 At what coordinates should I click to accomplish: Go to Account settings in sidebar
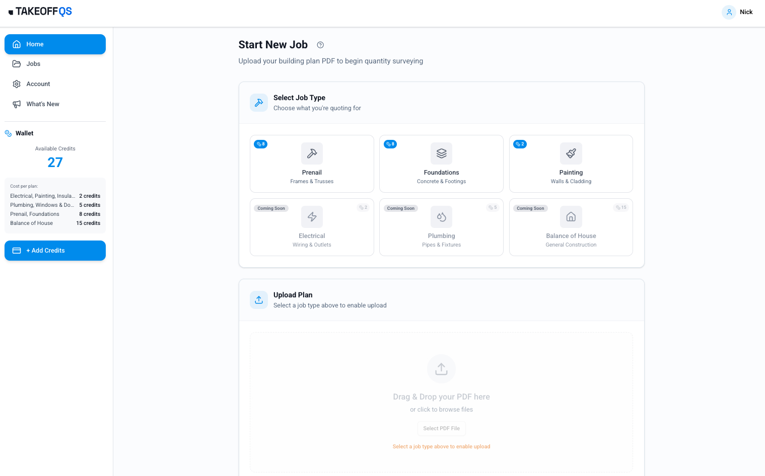[x=38, y=84]
